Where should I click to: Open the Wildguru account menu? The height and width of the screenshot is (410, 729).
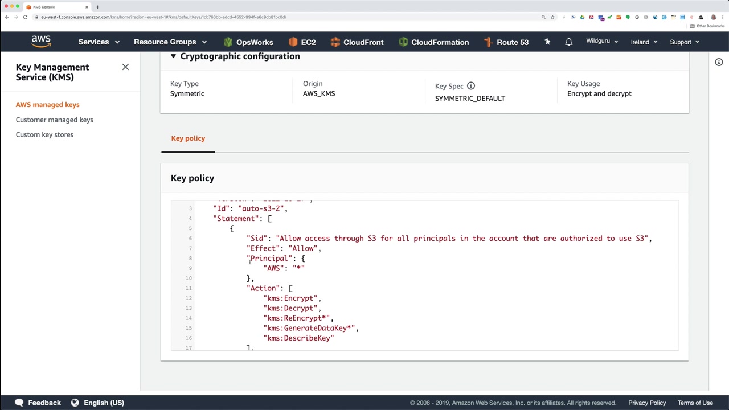pos(602,42)
